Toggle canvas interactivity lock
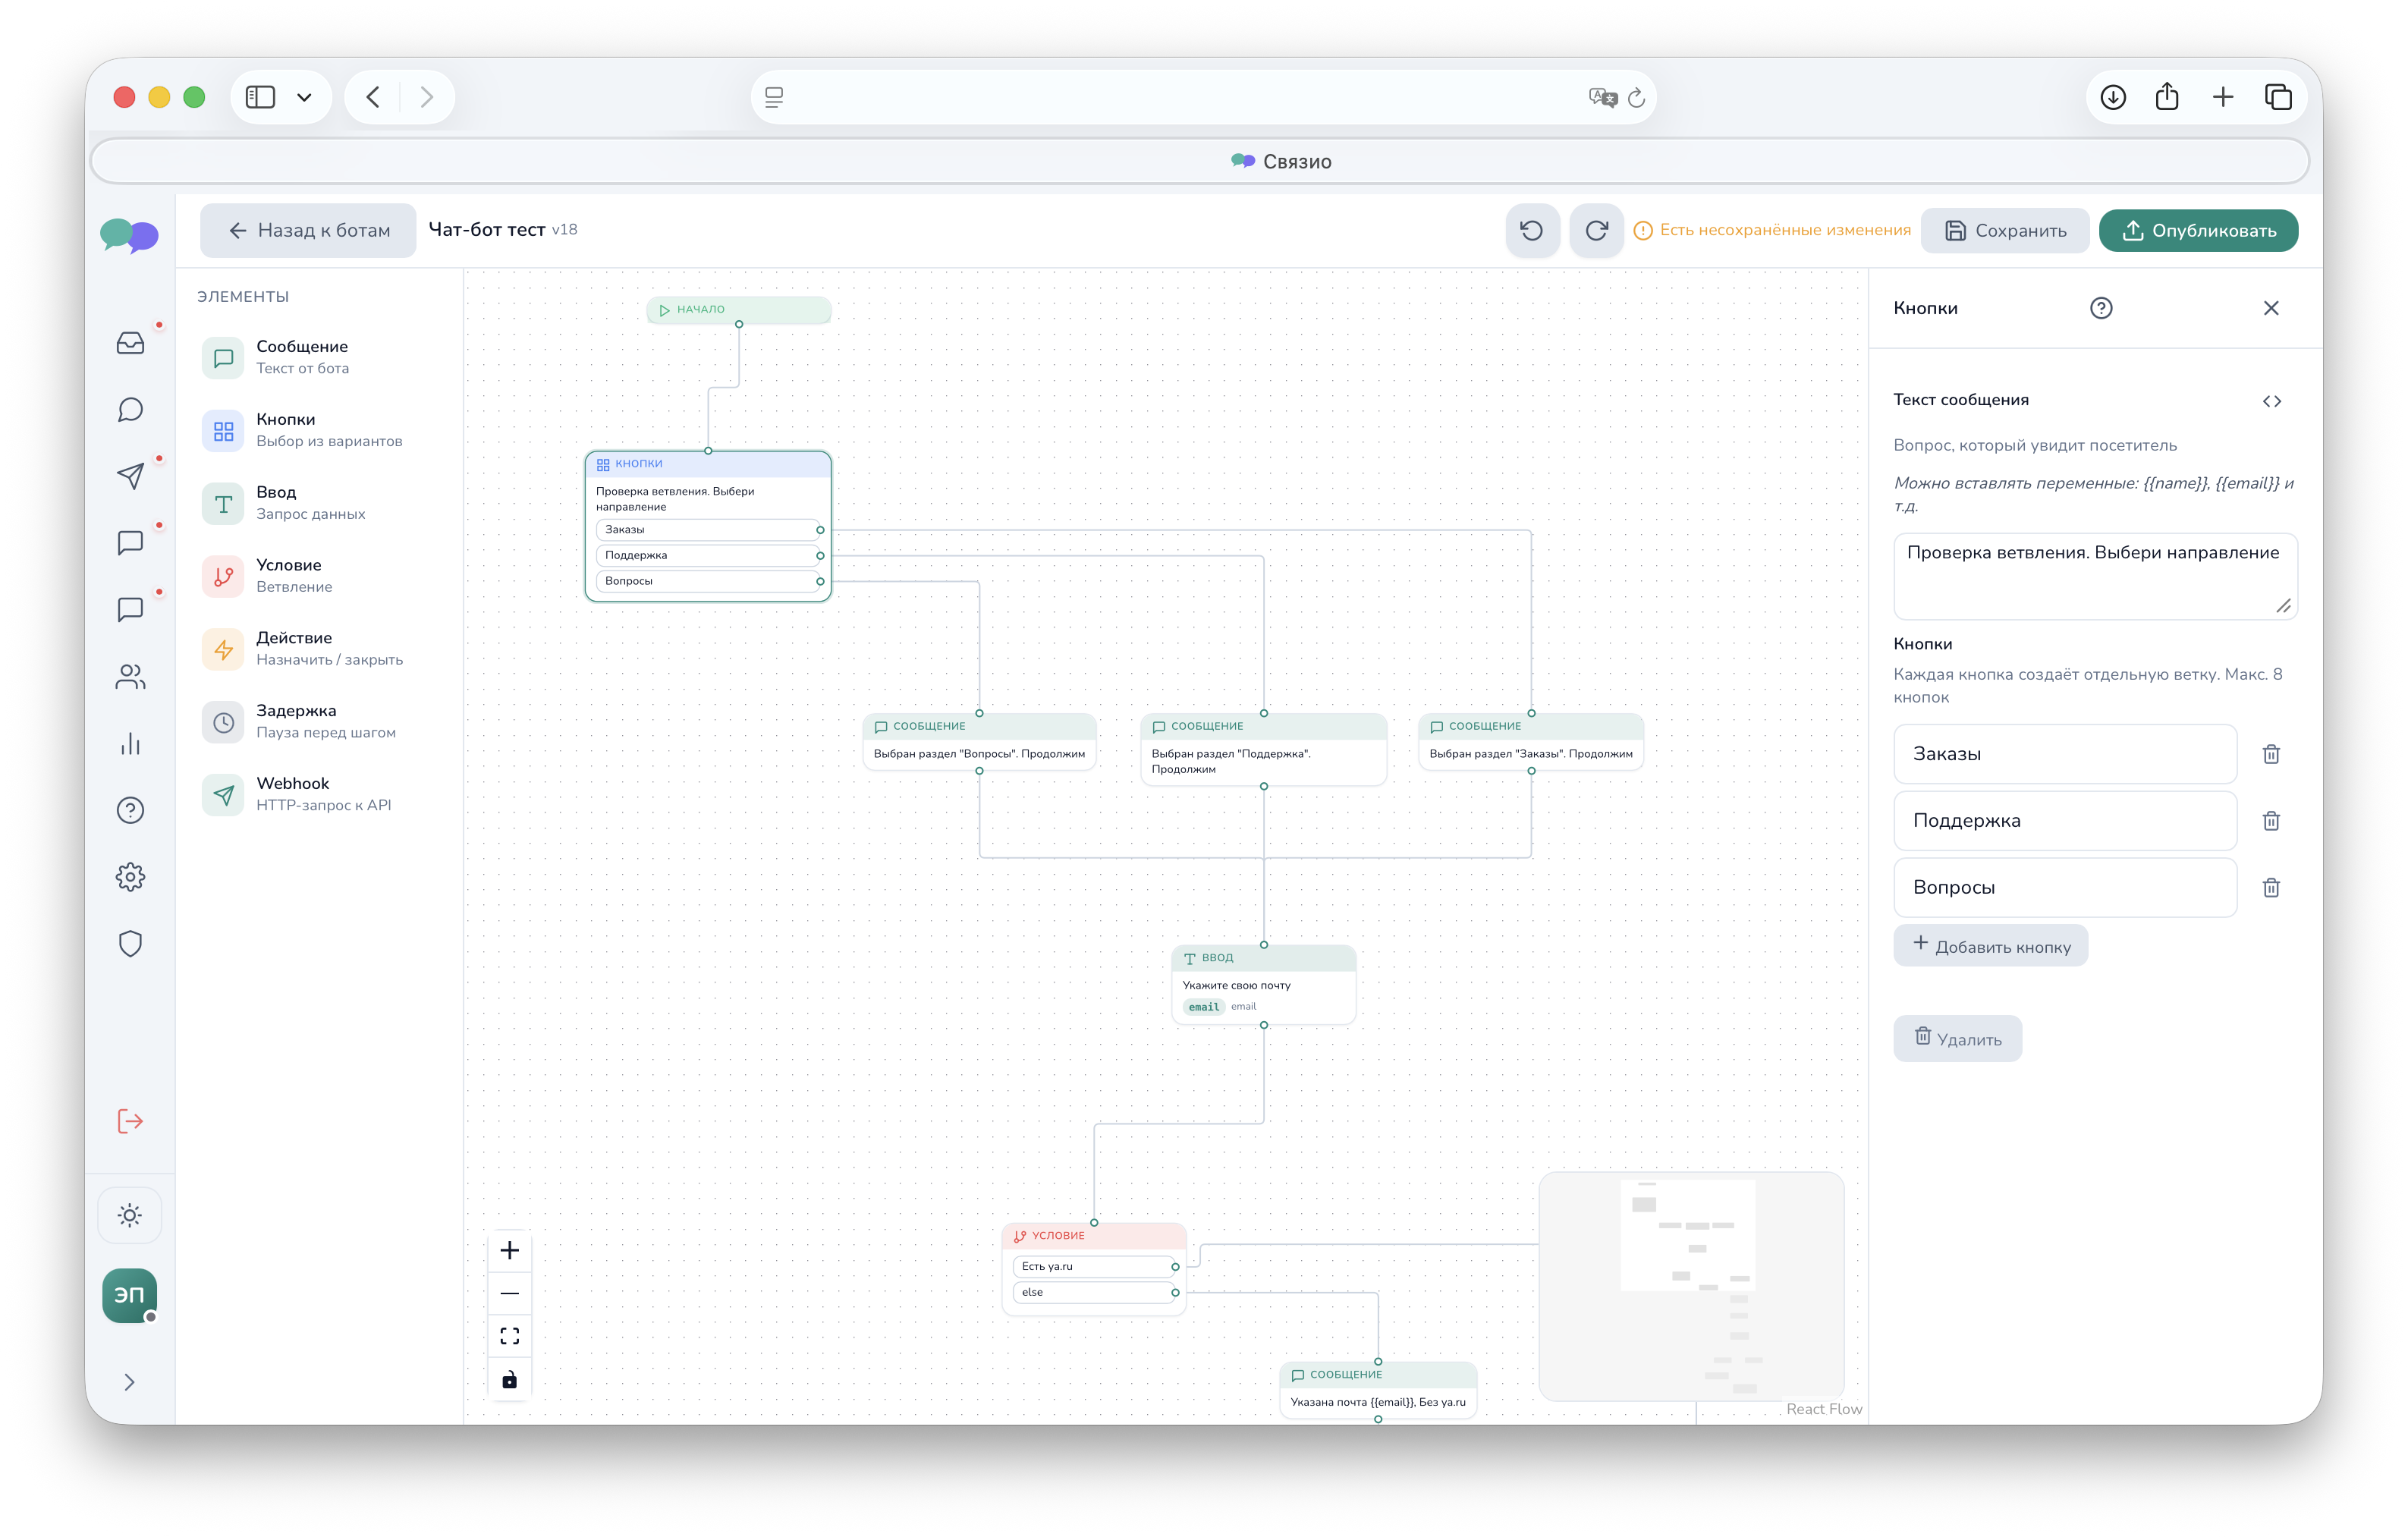Viewport: 2408px width, 1537px height. coord(509,1380)
